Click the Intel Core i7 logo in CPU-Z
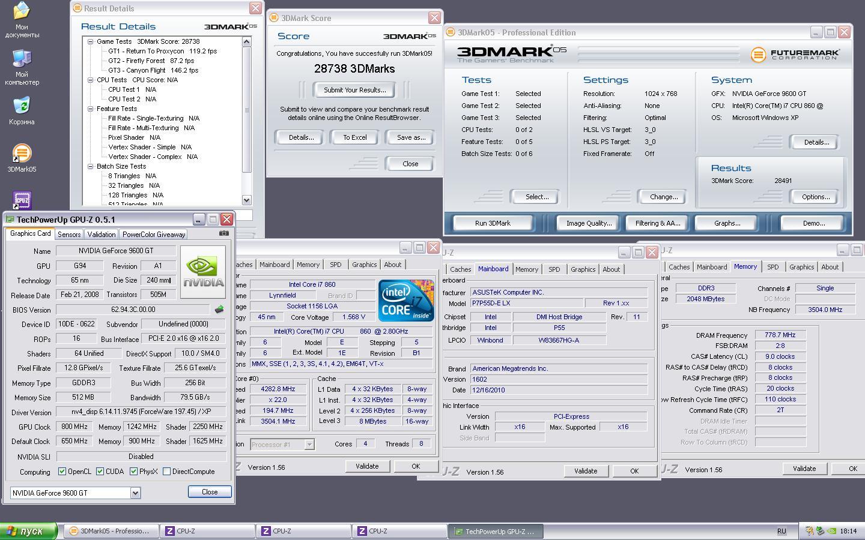This screenshot has width=865, height=540. [x=406, y=300]
